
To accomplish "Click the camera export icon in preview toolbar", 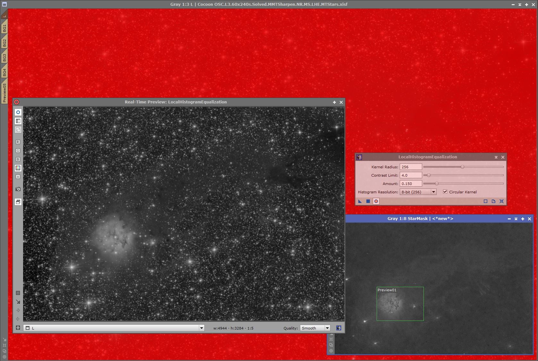I will pyautogui.click(x=18, y=189).
